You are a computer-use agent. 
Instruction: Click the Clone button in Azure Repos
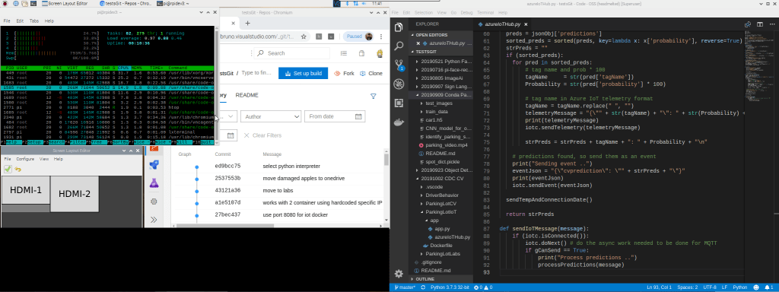[371, 73]
